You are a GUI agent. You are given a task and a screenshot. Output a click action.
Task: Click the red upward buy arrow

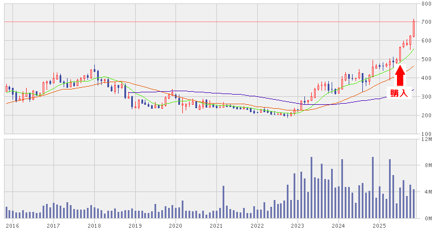400,75
